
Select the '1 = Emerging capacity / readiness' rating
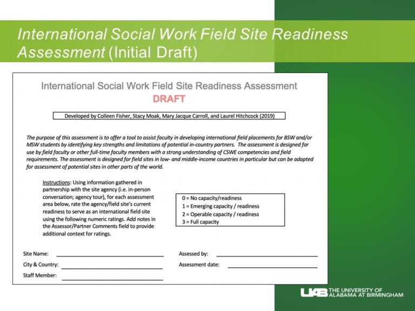point(220,206)
